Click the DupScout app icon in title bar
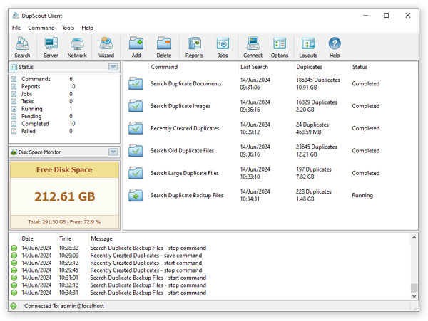 tap(16, 15)
